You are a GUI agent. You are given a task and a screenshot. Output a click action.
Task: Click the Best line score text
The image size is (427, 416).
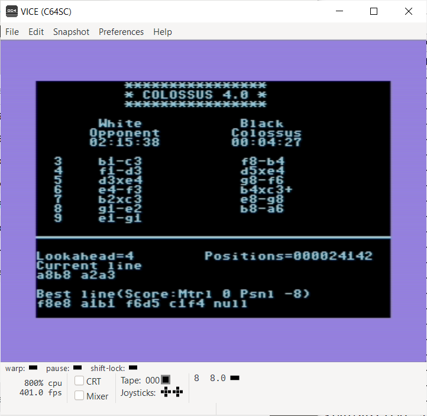(x=173, y=294)
